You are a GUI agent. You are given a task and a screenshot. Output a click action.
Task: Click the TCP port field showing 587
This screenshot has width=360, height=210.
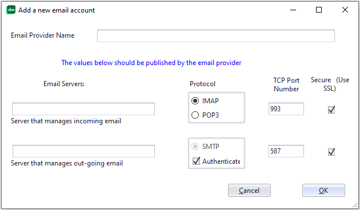click(x=286, y=151)
